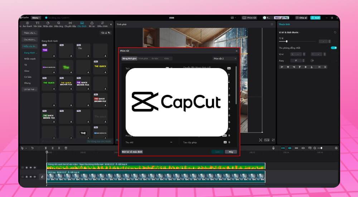Open the Tất cả filter dropdown
The height and width of the screenshot is (197, 358).
pos(106,33)
